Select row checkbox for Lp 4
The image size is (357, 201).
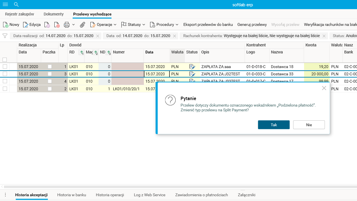point(5,81)
